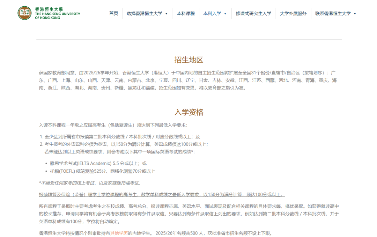Screen dimensions: 377x237
Task: Open the 大学外展服务 page
Action: point(293,14)
